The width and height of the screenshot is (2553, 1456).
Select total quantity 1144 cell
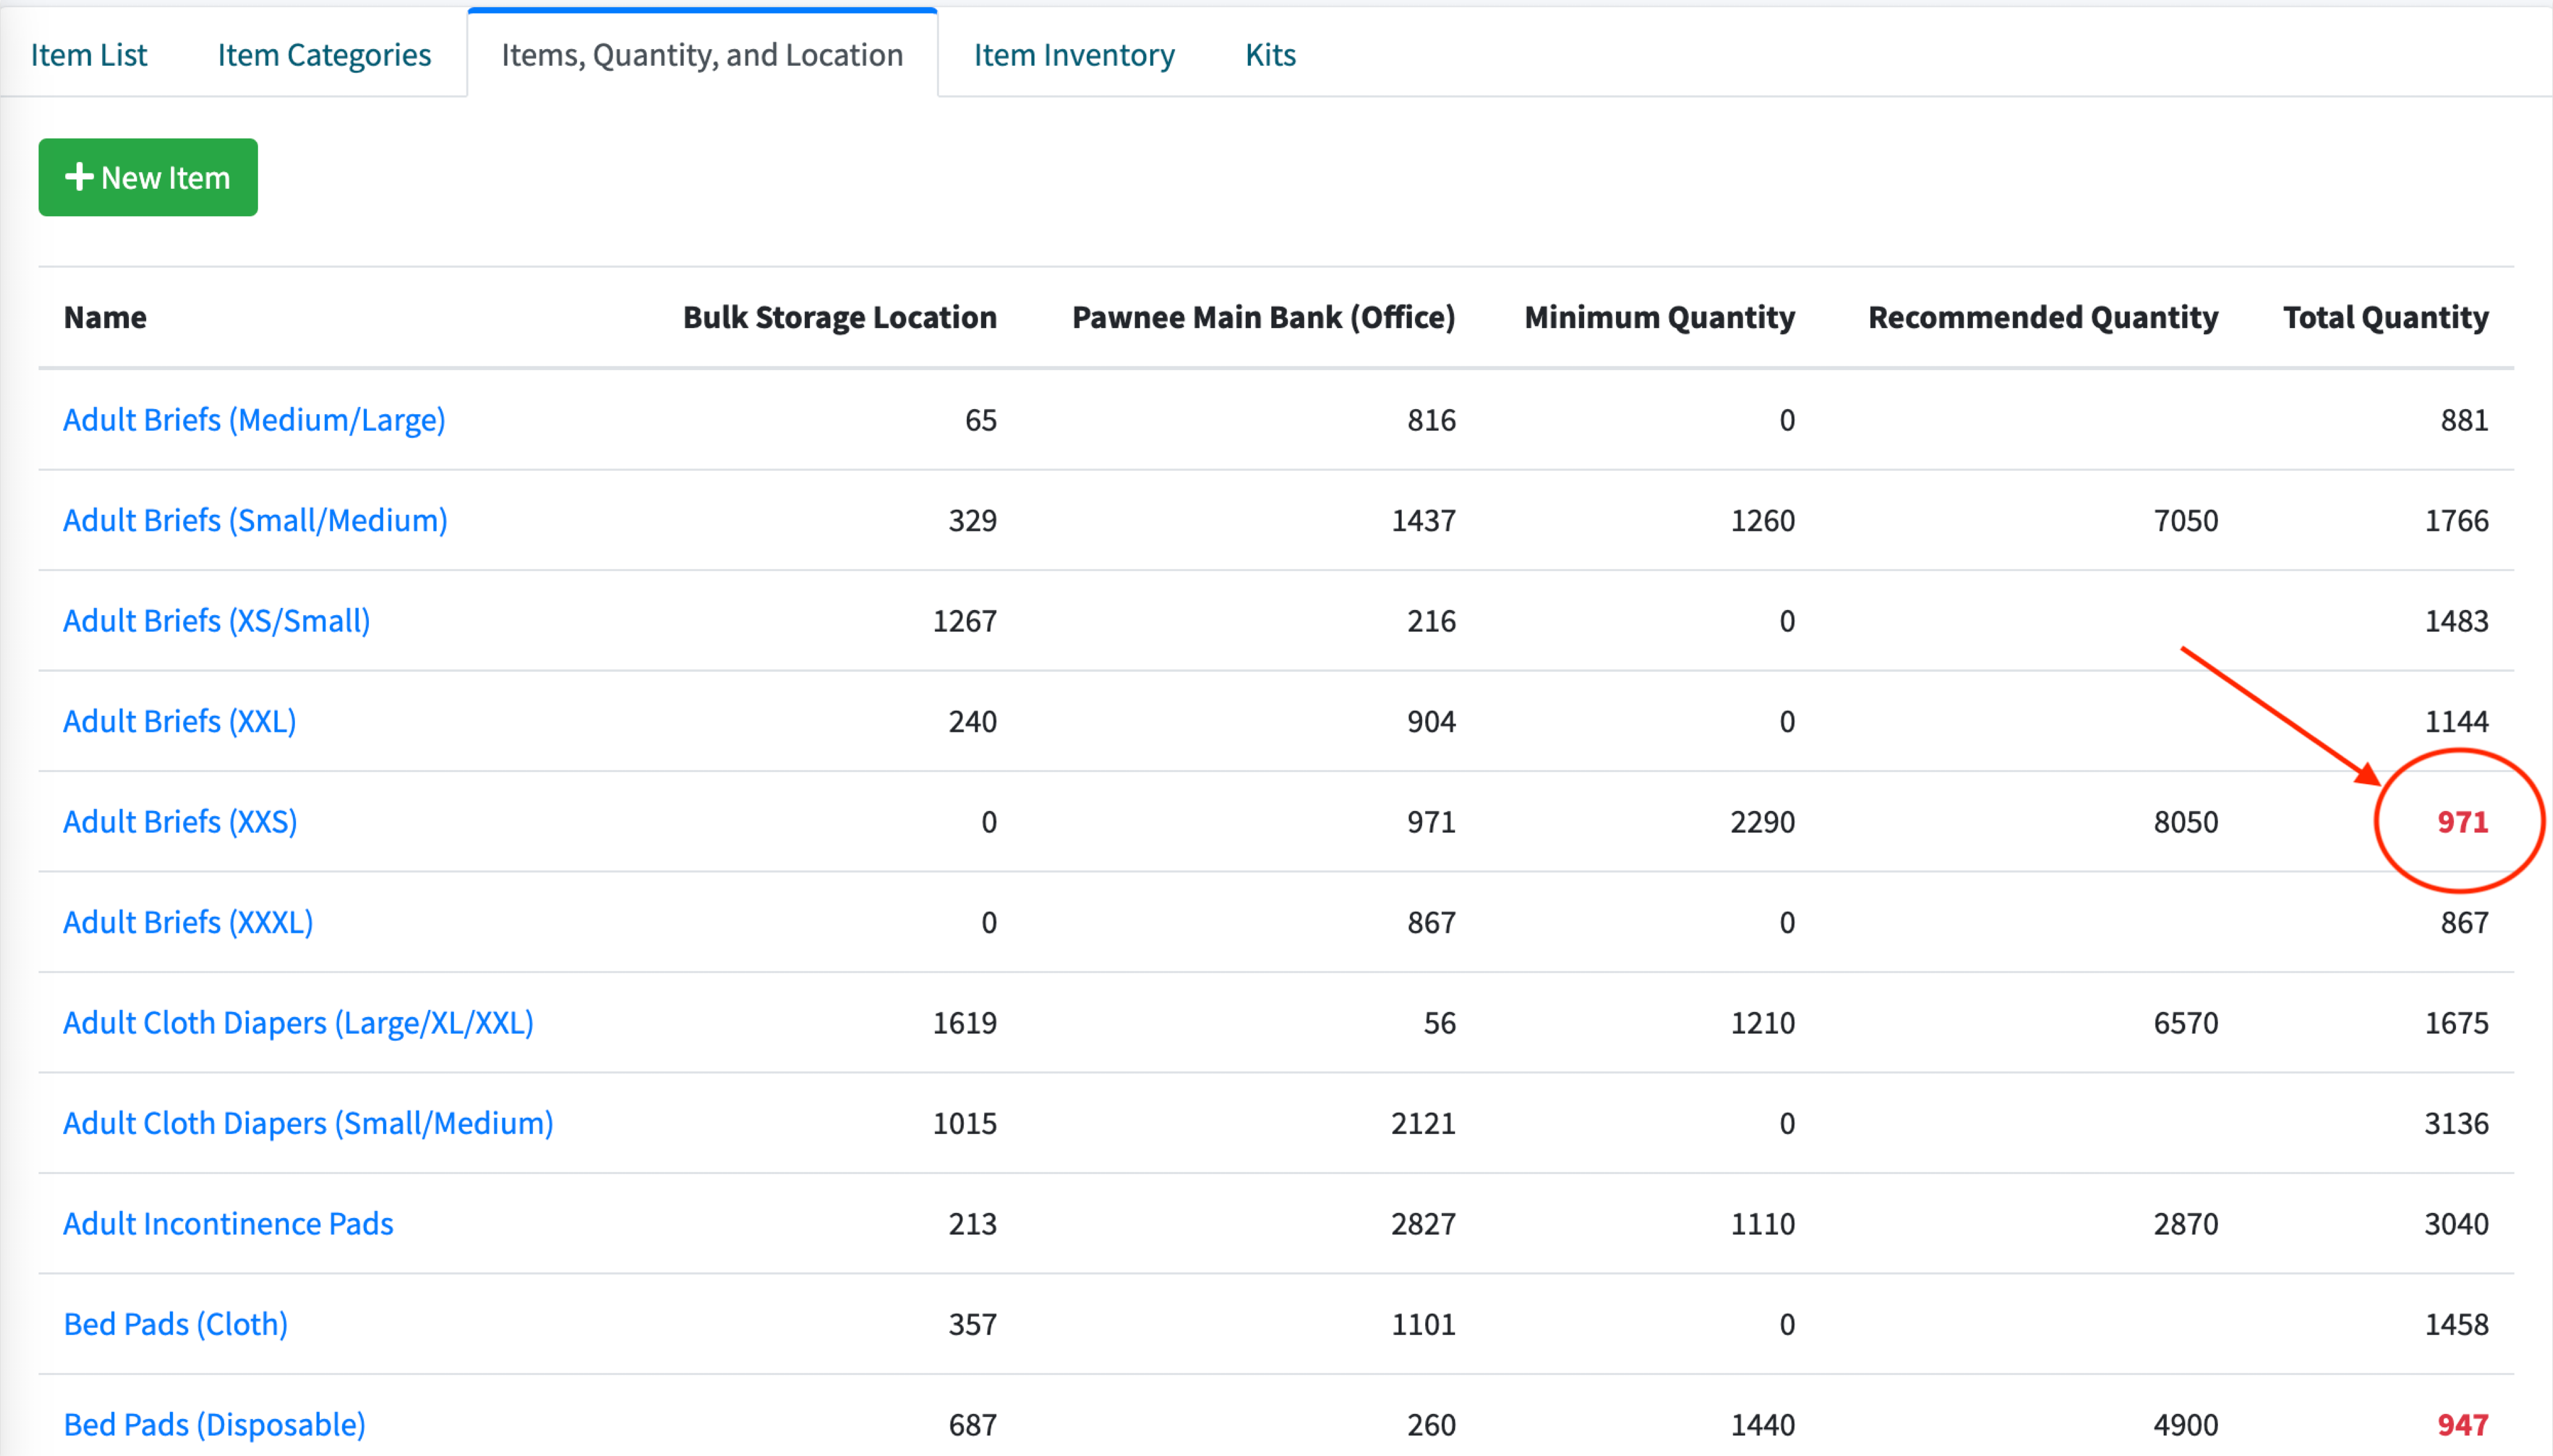2456,721
